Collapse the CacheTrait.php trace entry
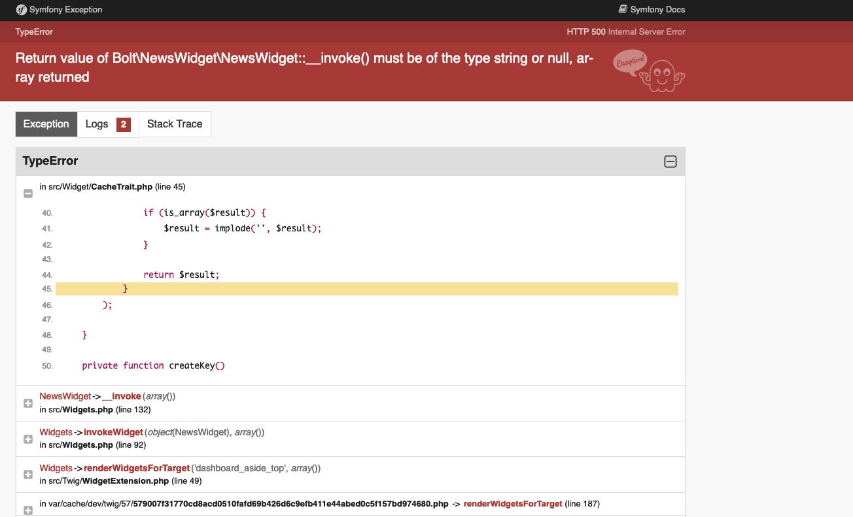This screenshot has height=517, width=853. (28, 193)
